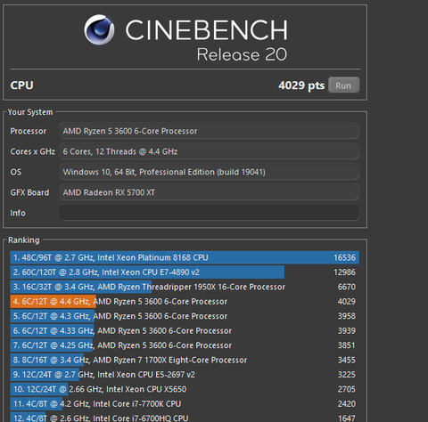The height and width of the screenshot is (422, 428).
Task: Click the 16536 score value
Action: click(x=344, y=257)
